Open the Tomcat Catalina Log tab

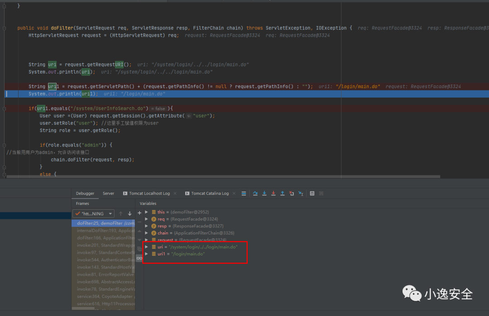coord(210,193)
